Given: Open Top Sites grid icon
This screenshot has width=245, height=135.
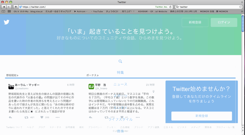Looking at the screenshot, I should tap(9, 11).
